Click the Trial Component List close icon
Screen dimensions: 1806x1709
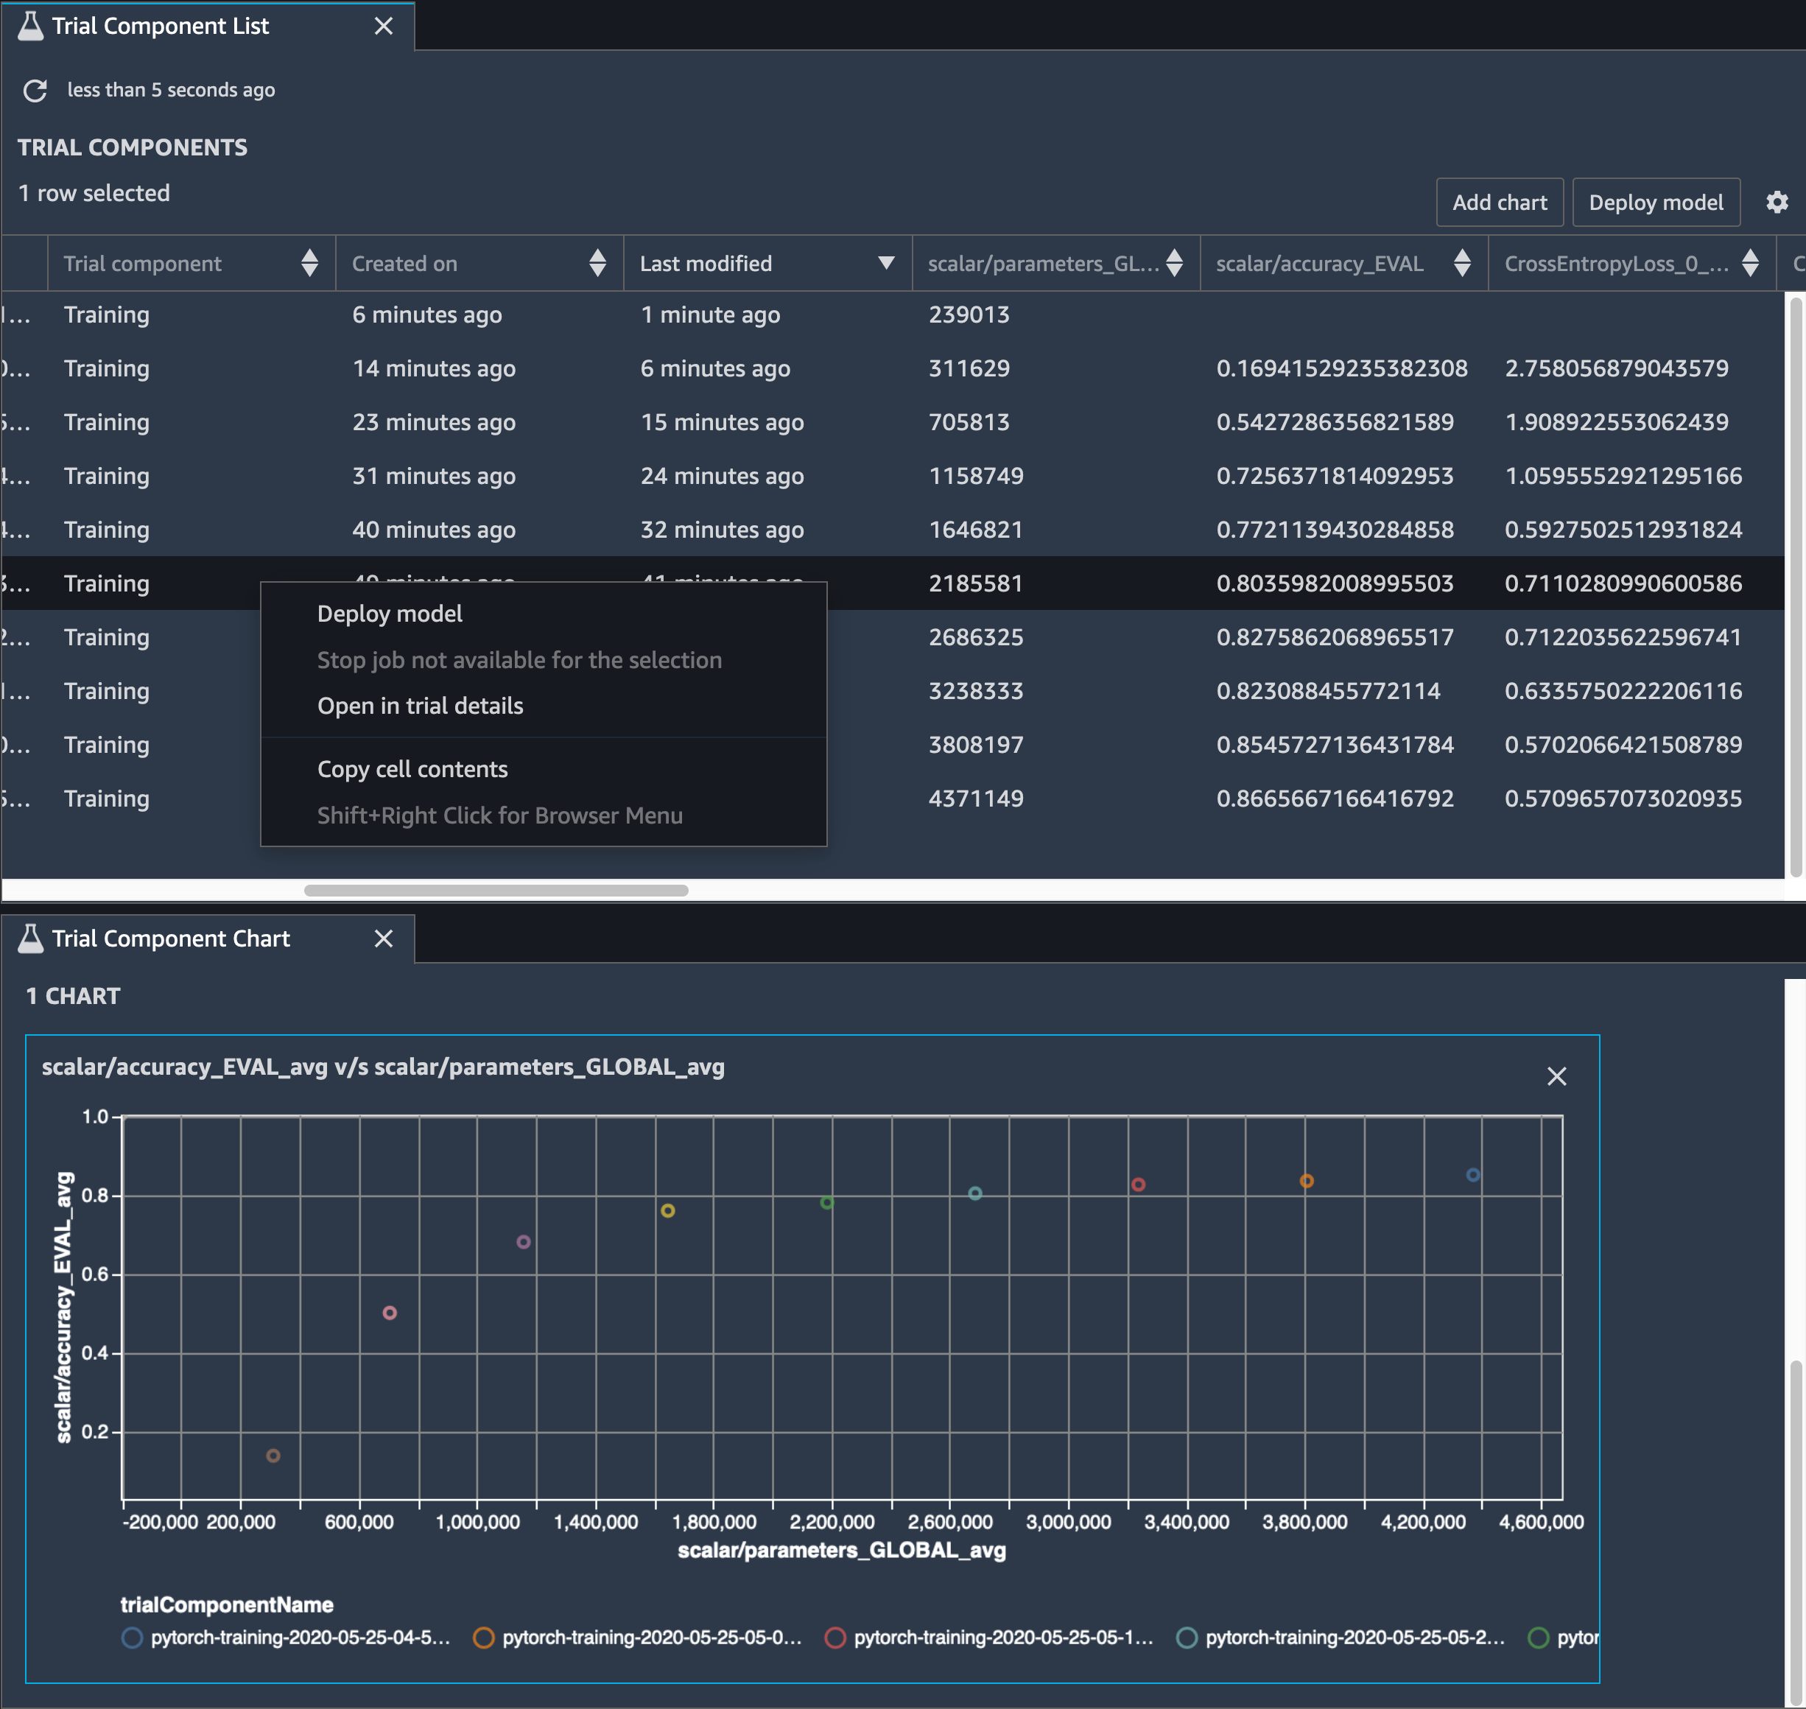[384, 24]
